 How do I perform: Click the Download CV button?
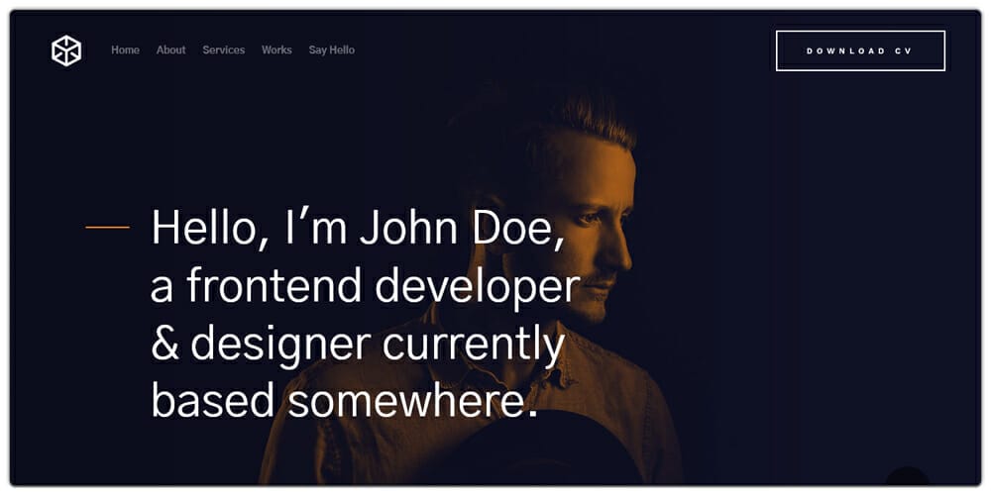tap(860, 50)
